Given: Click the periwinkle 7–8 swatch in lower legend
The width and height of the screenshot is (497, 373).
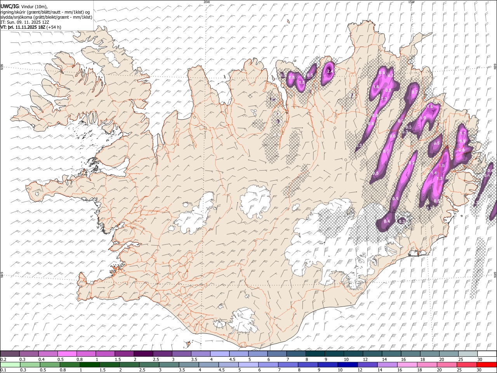Looking at the screenshot, I should (x=288, y=364).
